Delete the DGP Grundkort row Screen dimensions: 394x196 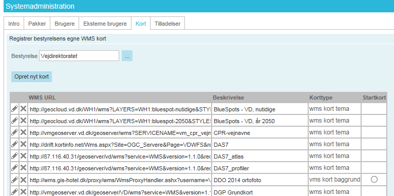pyautogui.click(x=23, y=191)
